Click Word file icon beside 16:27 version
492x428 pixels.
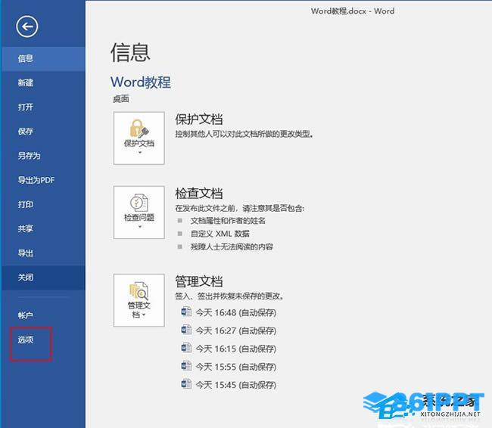[x=186, y=330]
